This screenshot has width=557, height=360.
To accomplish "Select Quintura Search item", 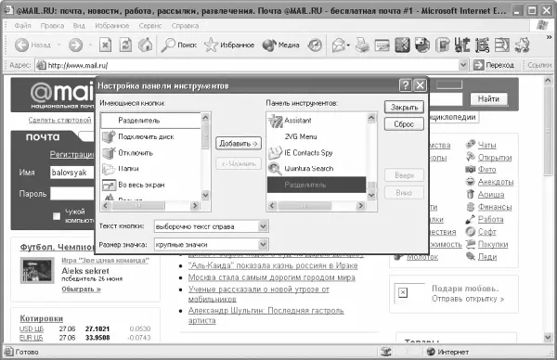I will (317, 169).
